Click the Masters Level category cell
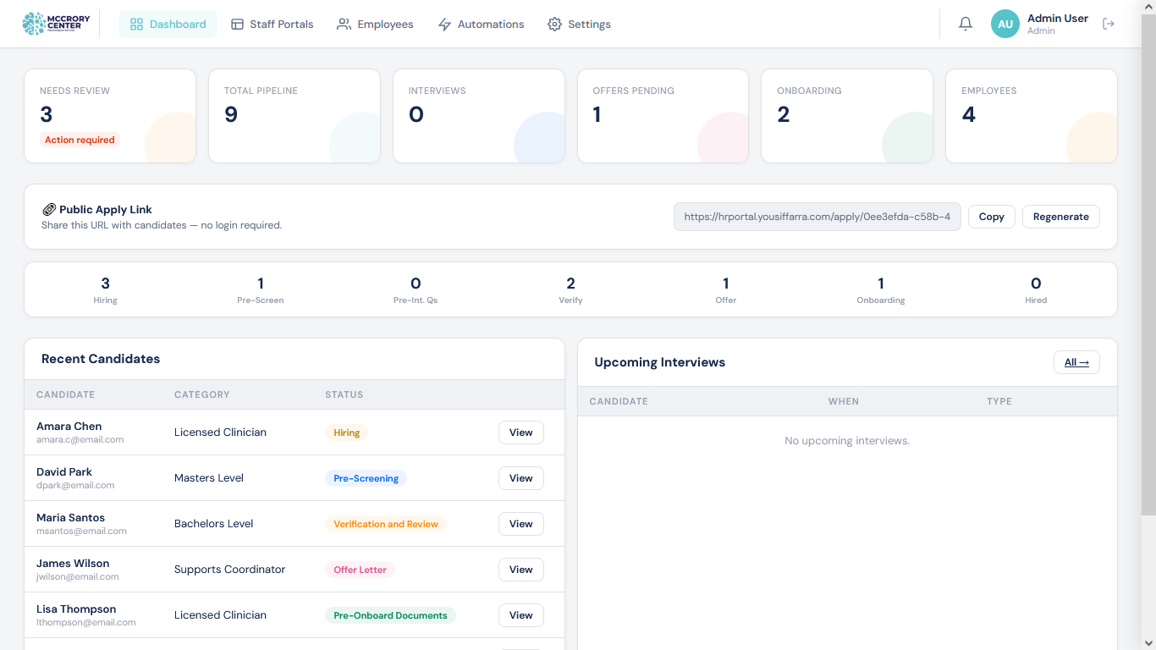1156x650 pixels. (x=209, y=478)
